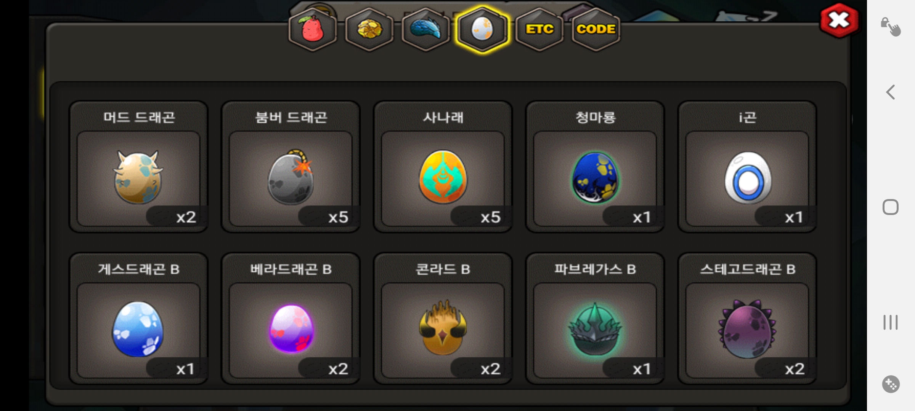Tap the Android back arrow
This screenshot has height=411, width=915.
891,92
